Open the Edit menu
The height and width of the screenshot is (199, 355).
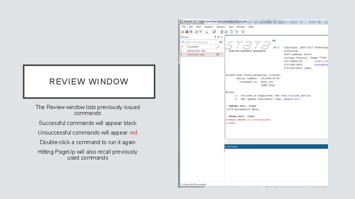pyautogui.click(x=191, y=27)
